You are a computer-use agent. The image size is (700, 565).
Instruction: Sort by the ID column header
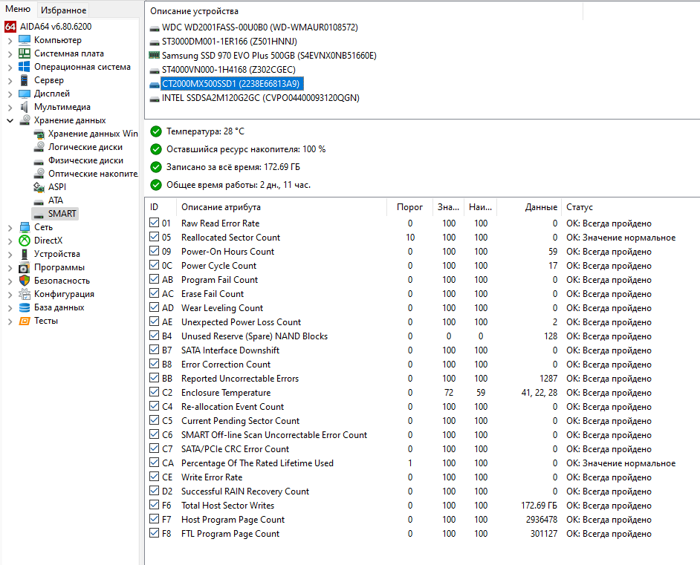(x=161, y=207)
